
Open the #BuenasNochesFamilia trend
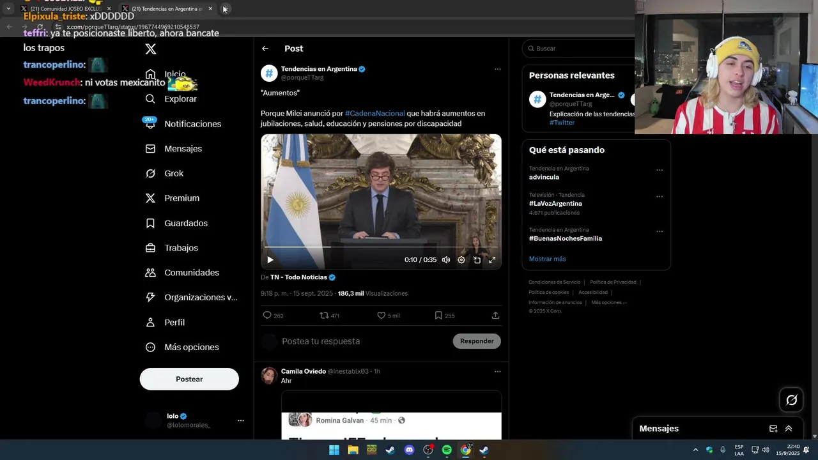566,239
